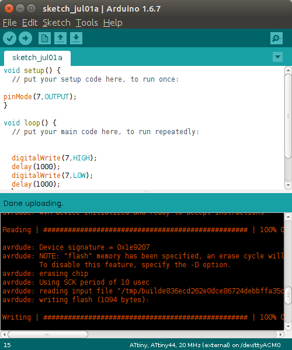Click the console vertical scrollbar thumb
This screenshot has width=292, height=350.
288,295
